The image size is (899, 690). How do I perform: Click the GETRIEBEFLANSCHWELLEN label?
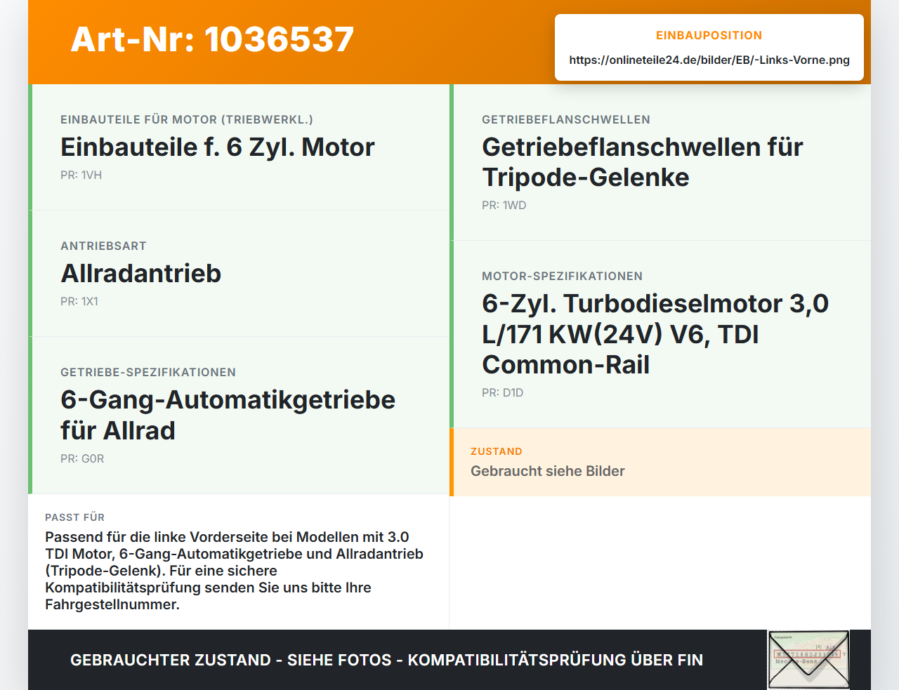click(x=566, y=119)
